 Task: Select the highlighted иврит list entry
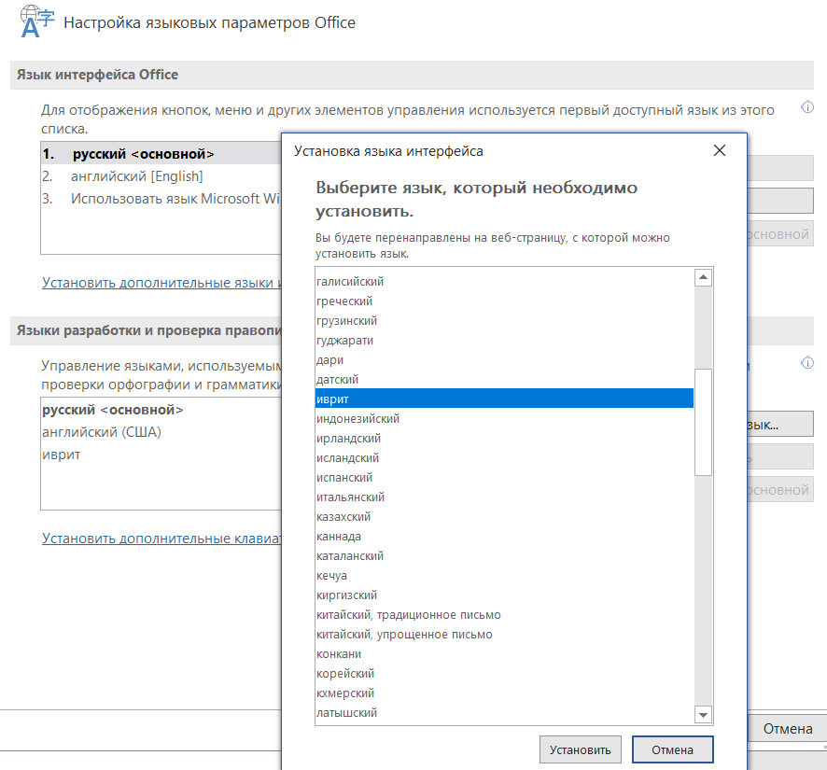504,399
